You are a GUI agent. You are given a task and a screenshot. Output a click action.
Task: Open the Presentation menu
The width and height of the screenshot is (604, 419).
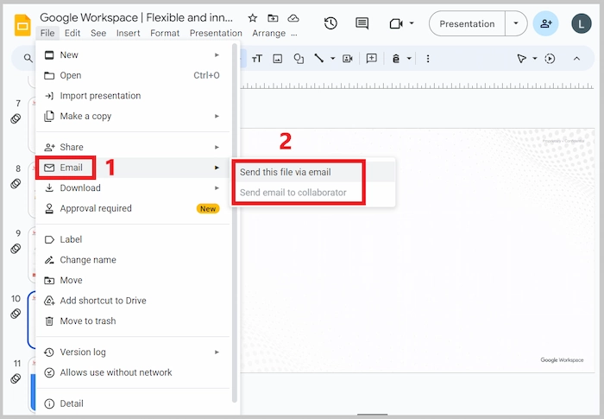pos(216,33)
